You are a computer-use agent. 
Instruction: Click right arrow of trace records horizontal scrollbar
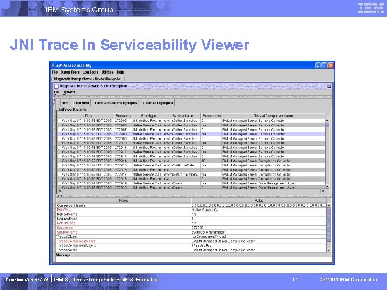click(323, 191)
